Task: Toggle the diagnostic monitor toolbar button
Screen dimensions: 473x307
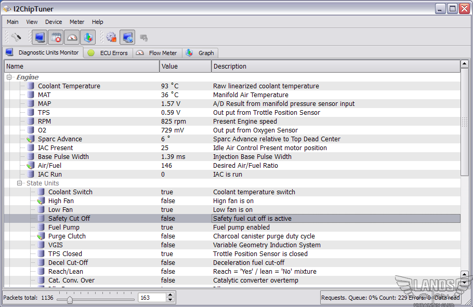Action: click(40, 37)
